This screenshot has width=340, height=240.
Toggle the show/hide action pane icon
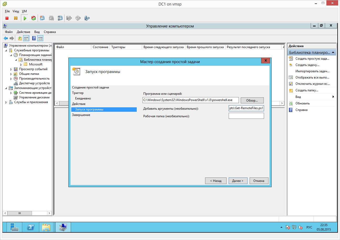pos(40,38)
